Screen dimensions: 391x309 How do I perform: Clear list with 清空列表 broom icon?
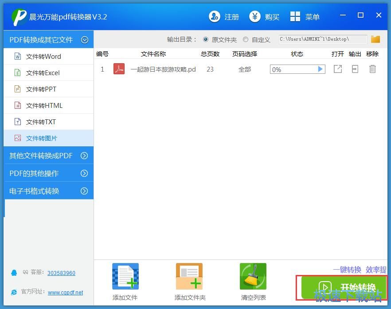253,276
